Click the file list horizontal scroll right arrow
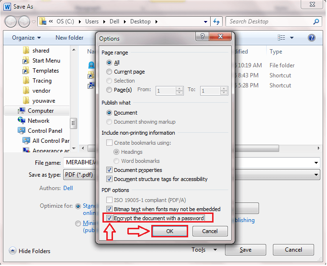Viewport: 327px width, 266px height. (x=318, y=149)
